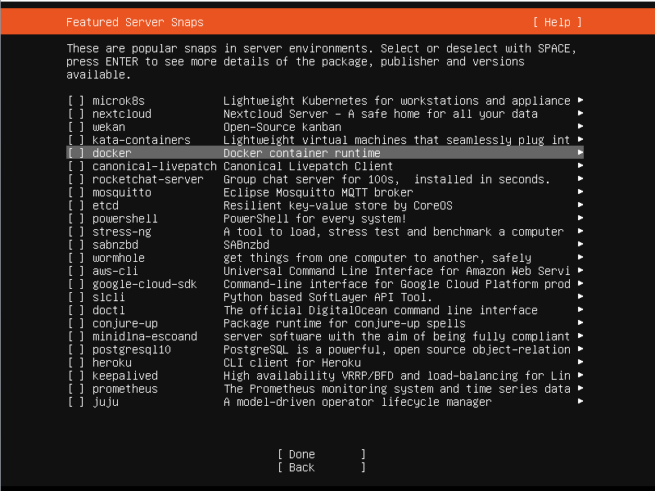This screenshot has height=491, width=655.
Task: Click 'Canonical Livepatch Client' description
Action: 309,166
